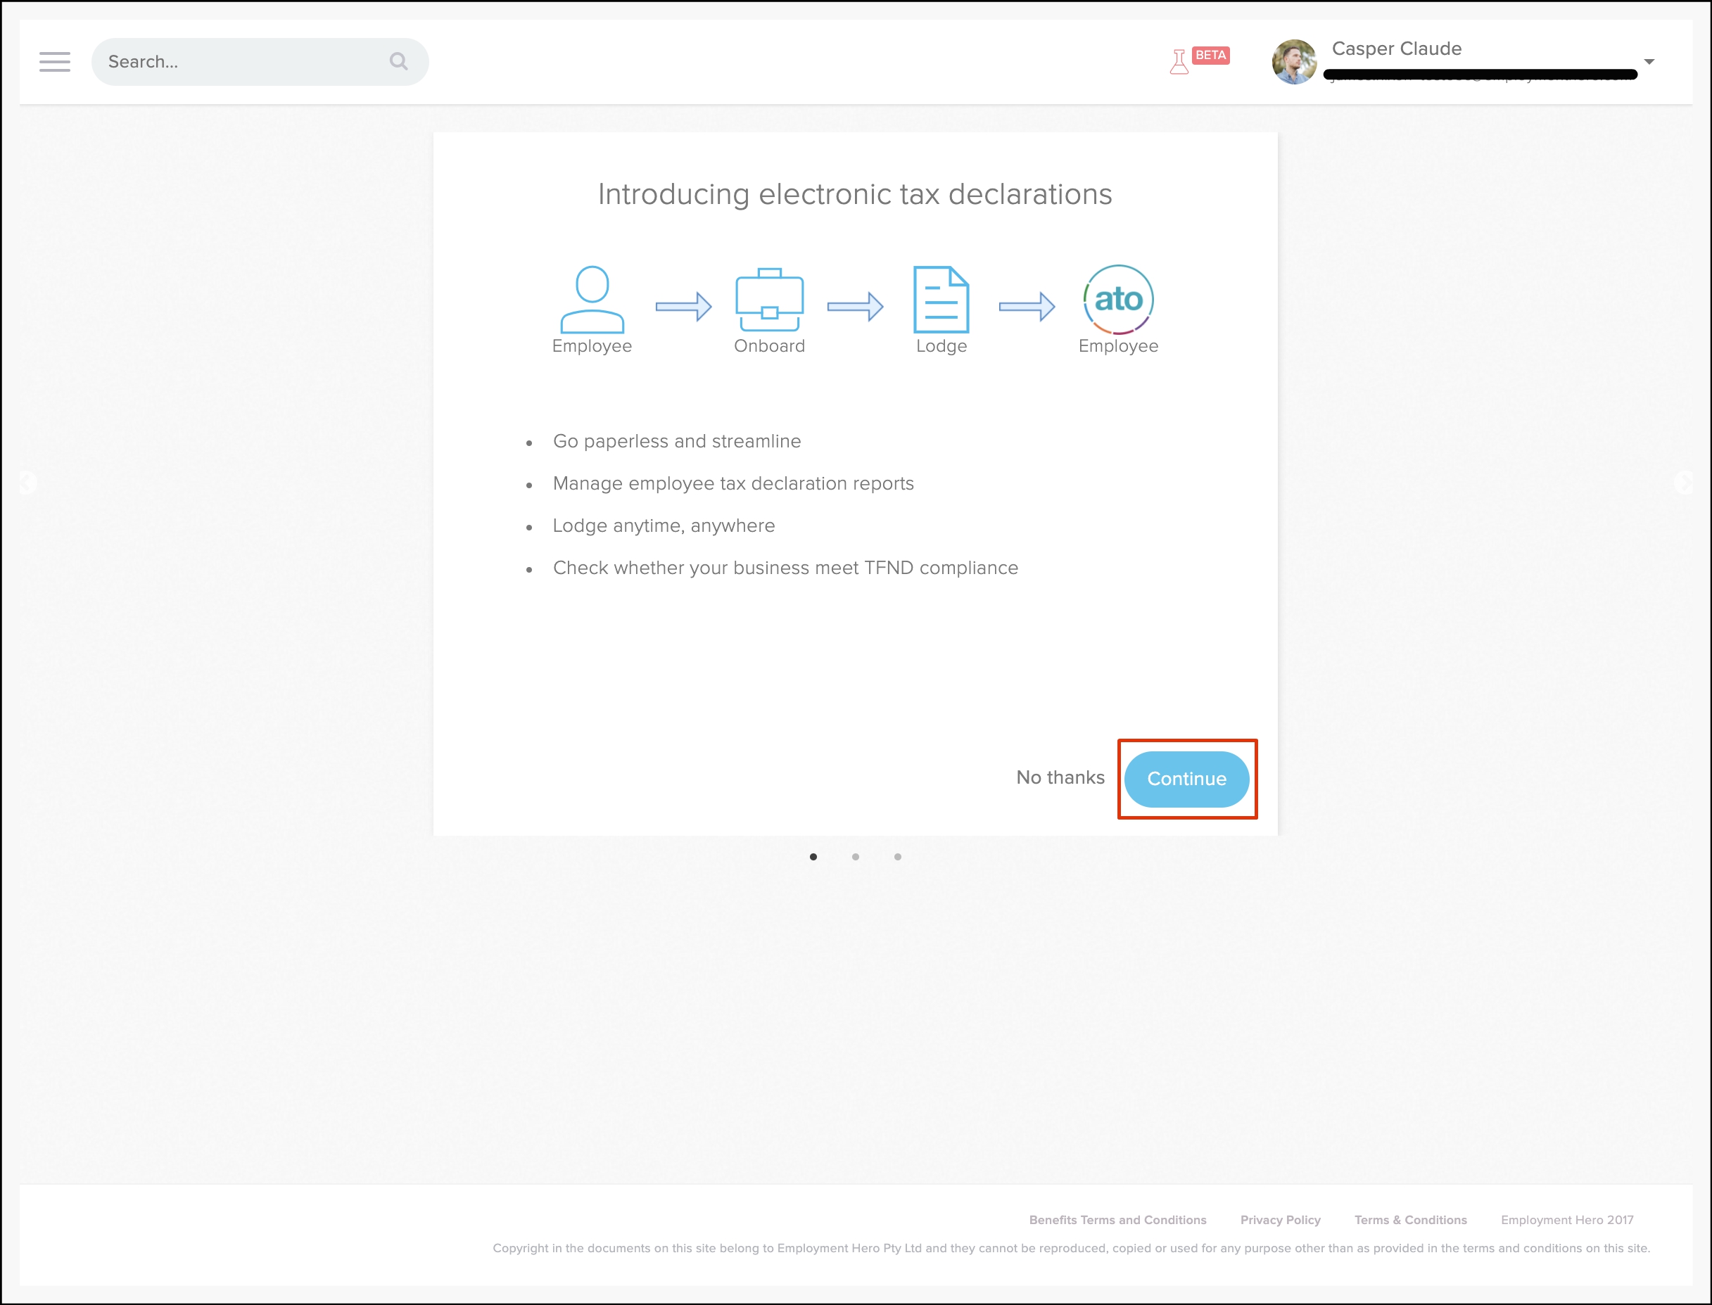The image size is (1712, 1305).
Task: Open the BETA lab flask icon
Action: 1179,61
